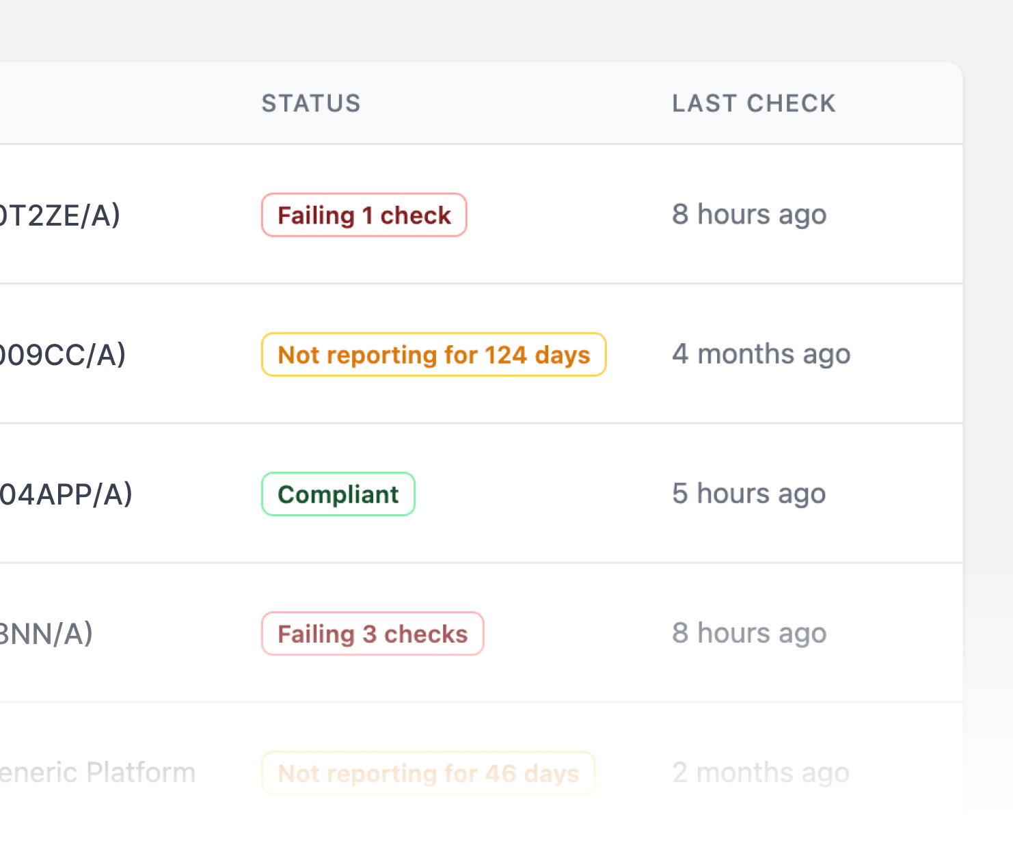This screenshot has height=845, width=1013.
Task: Select the device name ending in 04APP/A)
Action: pyautogui.click(x=66, y=494)
